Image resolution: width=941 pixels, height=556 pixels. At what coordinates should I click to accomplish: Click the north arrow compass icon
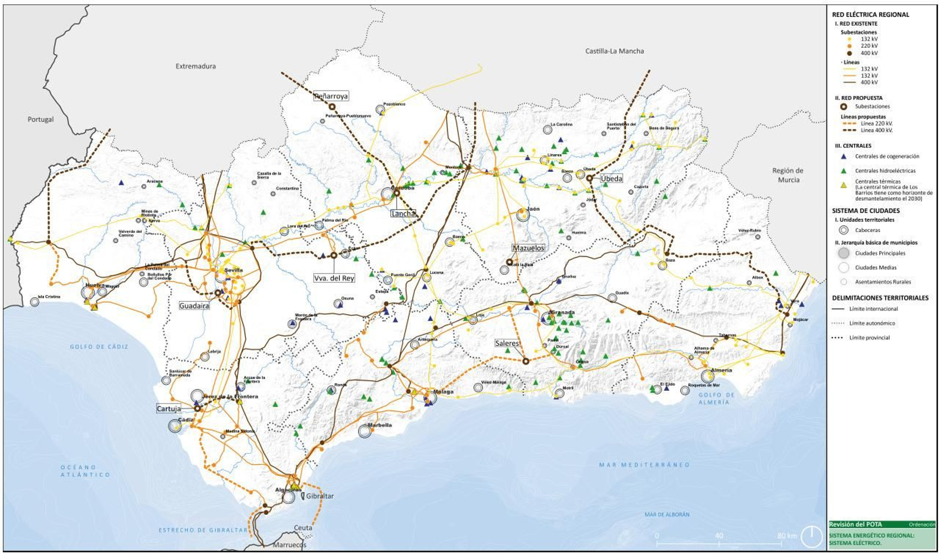point(810,536)
